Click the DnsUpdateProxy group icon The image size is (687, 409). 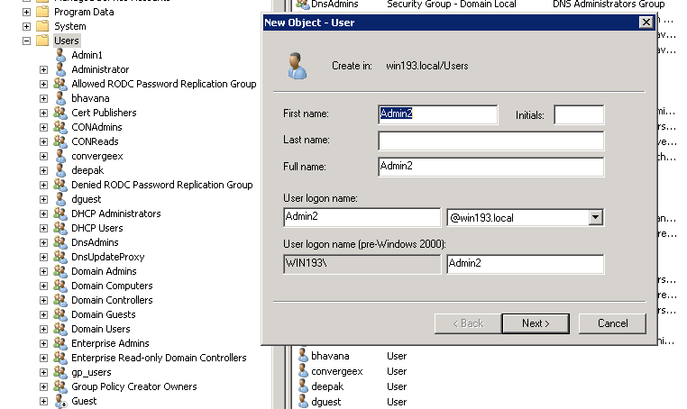pyautogui.click(x=60, y=258)
